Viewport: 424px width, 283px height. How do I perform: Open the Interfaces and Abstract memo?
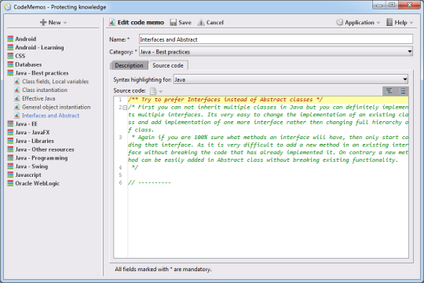[x=50, y=116]
